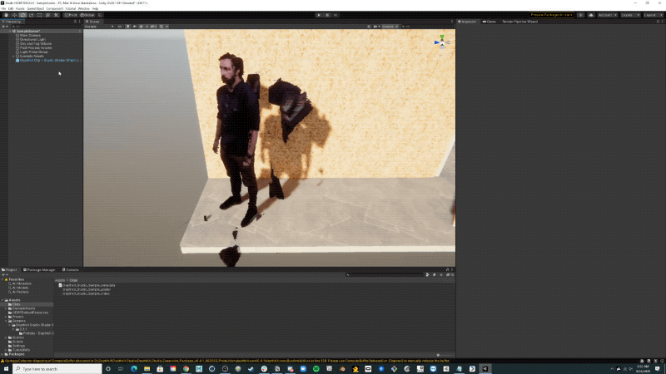Viewport: 666px width, 374px height.
Task: Toggle the Global/Local handle rotation
Action: tap(87, 15)
